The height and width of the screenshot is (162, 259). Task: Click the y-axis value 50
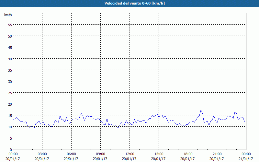click(10, 36)
